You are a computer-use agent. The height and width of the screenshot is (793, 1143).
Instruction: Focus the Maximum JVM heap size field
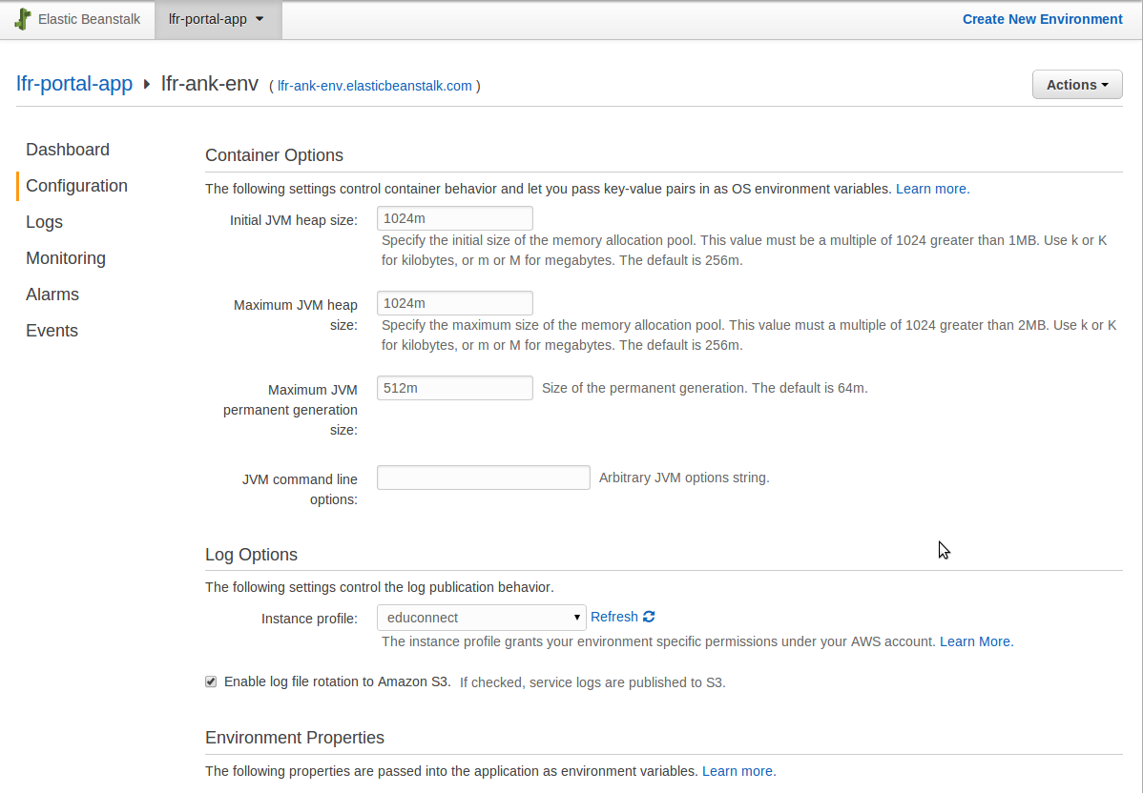455,303
